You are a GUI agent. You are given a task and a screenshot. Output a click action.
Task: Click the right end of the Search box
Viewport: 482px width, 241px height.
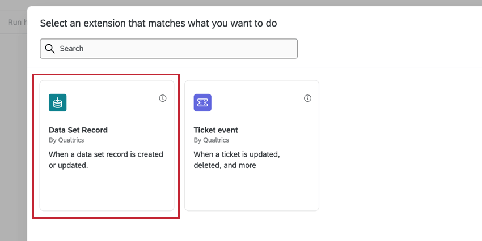coord(286,49)
